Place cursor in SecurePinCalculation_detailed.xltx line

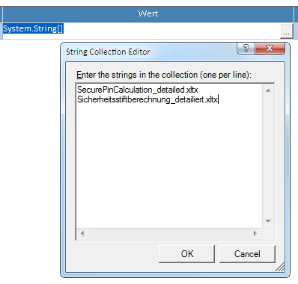coord(138,90)
